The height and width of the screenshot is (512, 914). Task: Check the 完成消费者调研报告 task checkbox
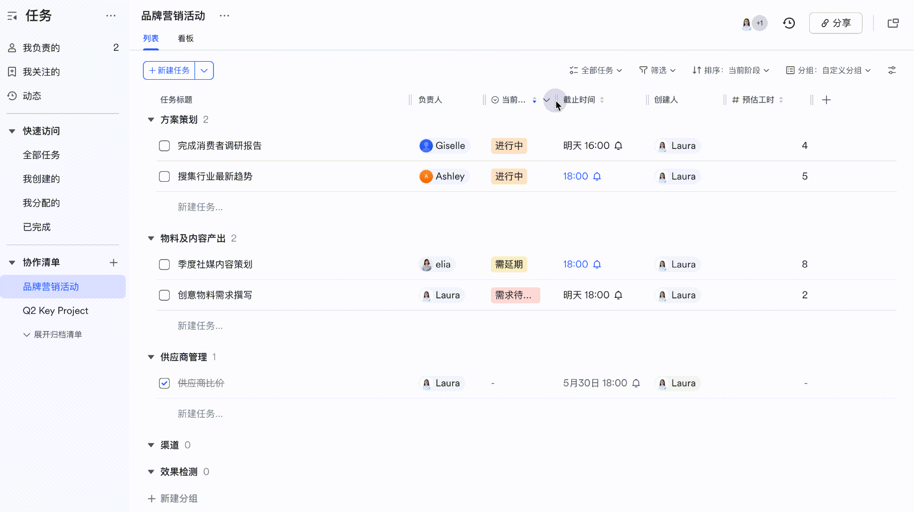click(164, 145)
